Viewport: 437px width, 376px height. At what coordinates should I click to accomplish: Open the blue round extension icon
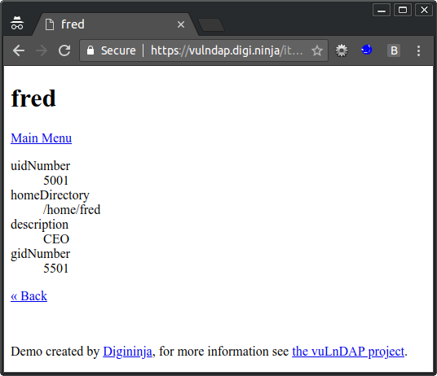click(x=367, y=50)
